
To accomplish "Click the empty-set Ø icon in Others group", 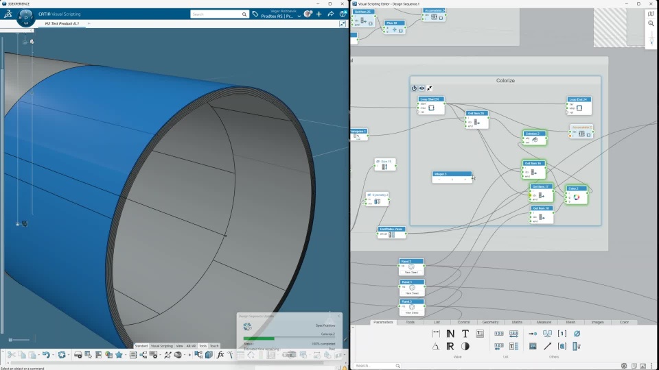I will [x=577, y=334].
